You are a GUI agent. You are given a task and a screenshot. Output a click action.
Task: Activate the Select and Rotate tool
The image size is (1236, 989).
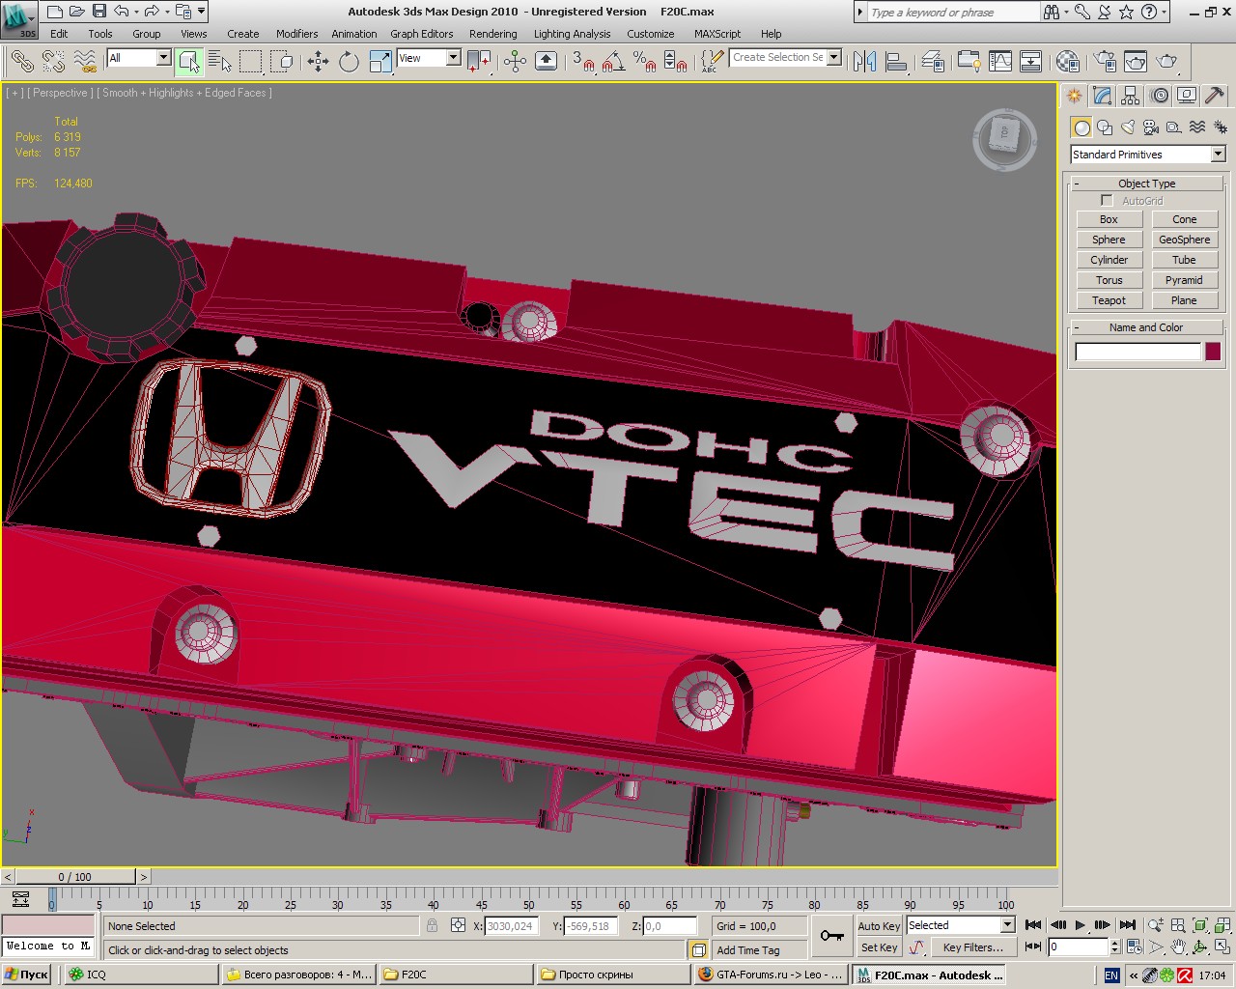[349, 62]
